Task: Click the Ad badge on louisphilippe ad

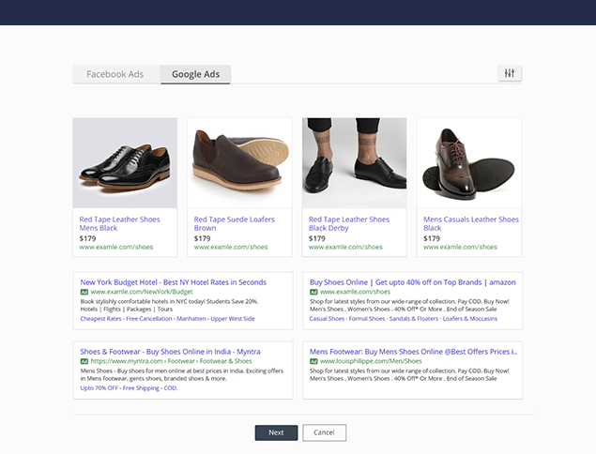Action: (x=313, y=361)
